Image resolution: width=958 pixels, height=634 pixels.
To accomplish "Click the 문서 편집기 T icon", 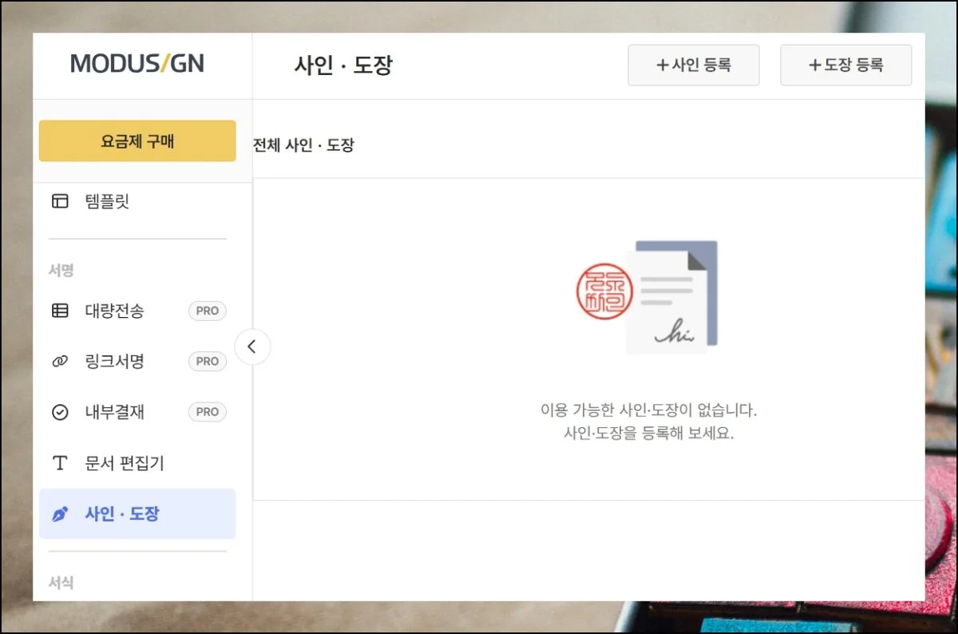I will pyautogui.click(x=60, y=463).
